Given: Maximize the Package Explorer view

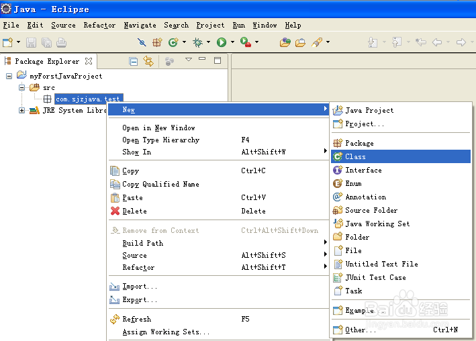Looking at the screenshot, I should tap(218, 60).
